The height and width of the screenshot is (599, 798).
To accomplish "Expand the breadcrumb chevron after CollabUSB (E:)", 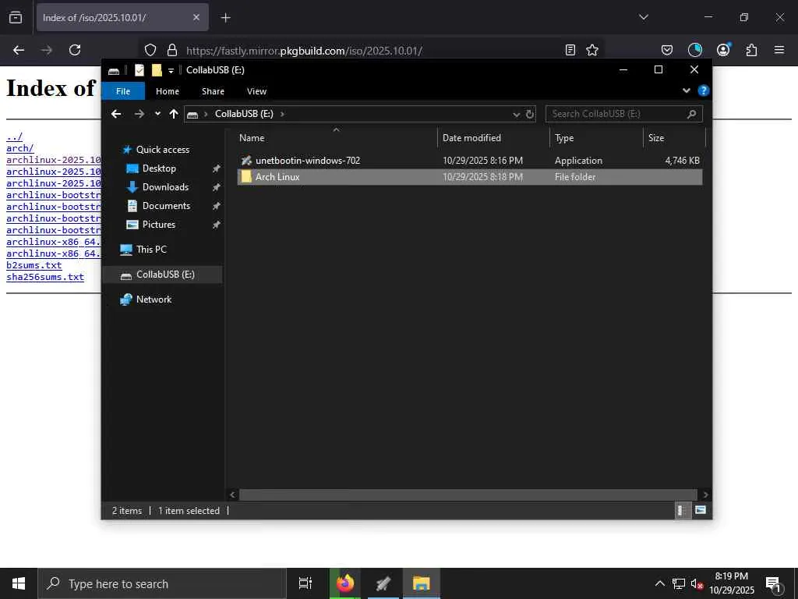I will coord(282,114).
